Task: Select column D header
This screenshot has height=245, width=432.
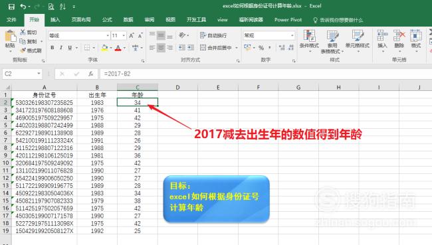Action: coord(177,87)
